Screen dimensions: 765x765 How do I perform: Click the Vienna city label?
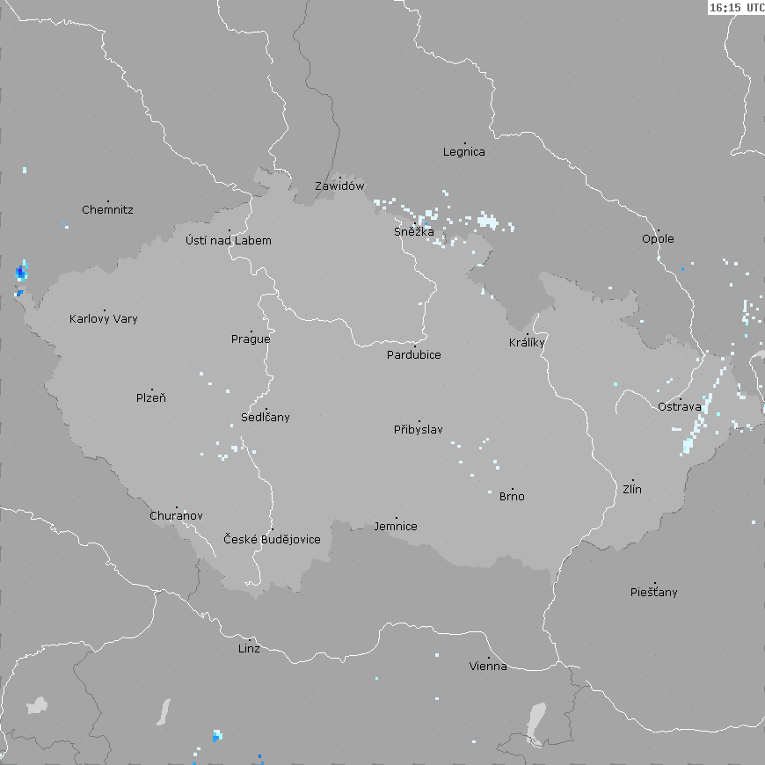pyautogui.click(x=488, y=666)
